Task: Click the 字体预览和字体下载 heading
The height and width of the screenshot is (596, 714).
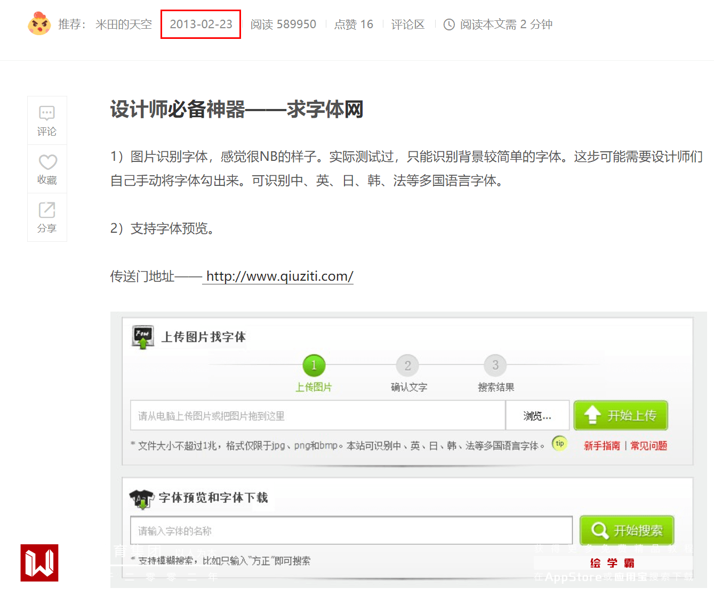Action: pyautogui.click(x=213, y=497)
